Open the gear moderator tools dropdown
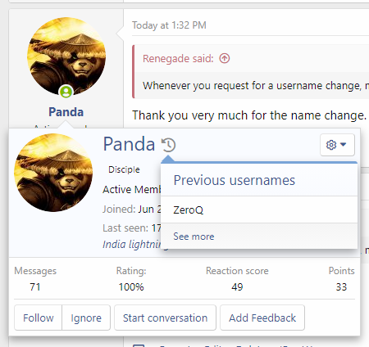Viewport: 369px width, 347px height. coord(337,145)
